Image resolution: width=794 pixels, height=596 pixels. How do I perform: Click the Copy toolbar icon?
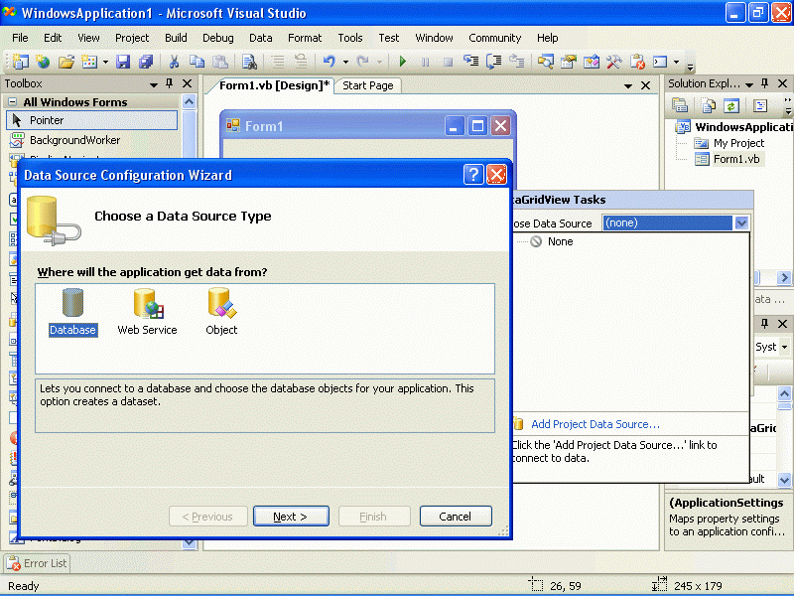coord(197,62)
